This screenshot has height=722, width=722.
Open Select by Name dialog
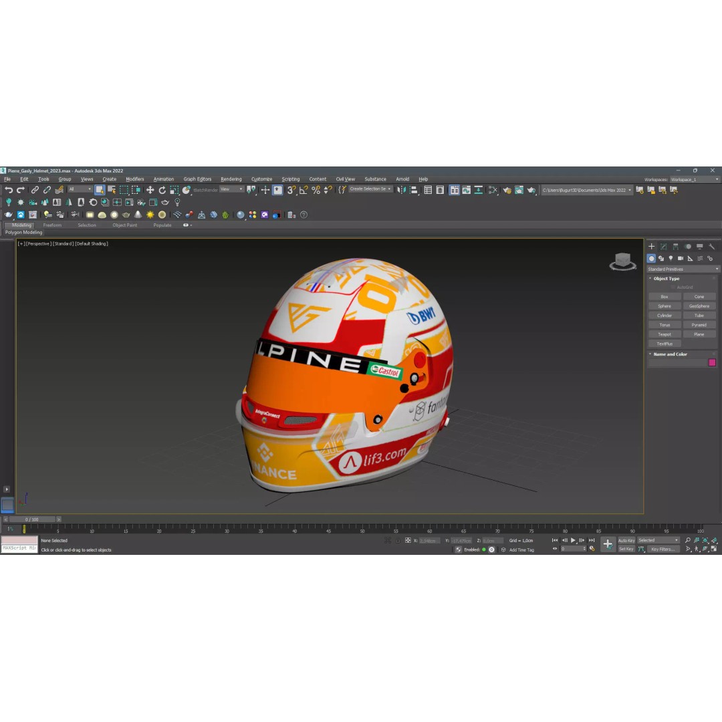pyautogui.click(x=112, y=191)
